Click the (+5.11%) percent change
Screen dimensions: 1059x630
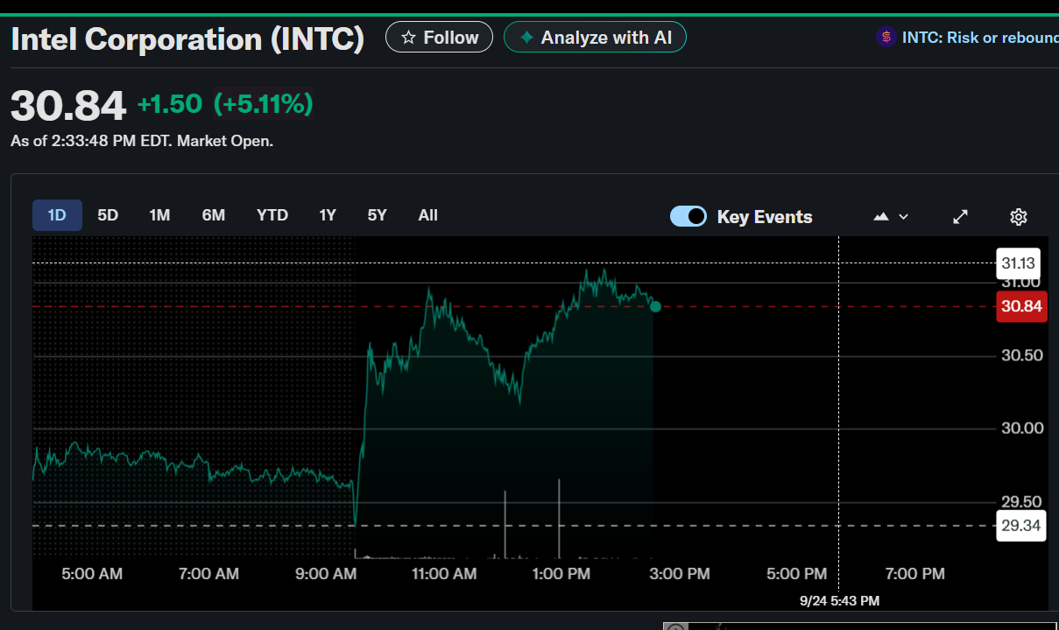click(264, 105)
